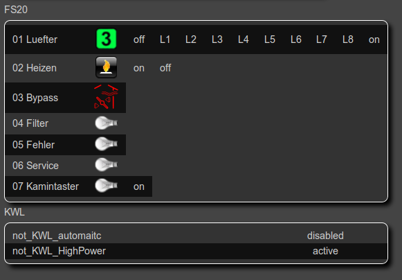
Task: Set Luefter to level L4
Action: (244, 40)
